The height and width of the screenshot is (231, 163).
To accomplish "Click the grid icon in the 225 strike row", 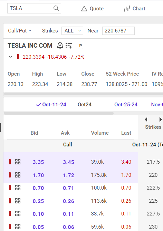I will [18, 201].
